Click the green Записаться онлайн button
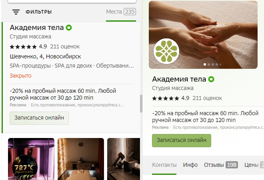This screenshot has height=180, width=264. (182, 140)
